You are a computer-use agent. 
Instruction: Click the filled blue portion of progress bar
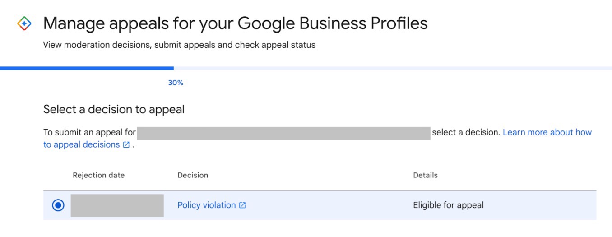pos(87,68)
